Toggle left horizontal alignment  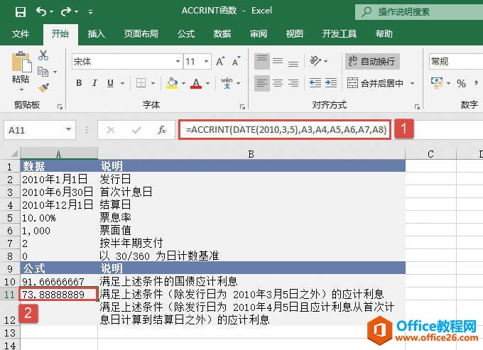pyautogui.click(x=262, y=83)
